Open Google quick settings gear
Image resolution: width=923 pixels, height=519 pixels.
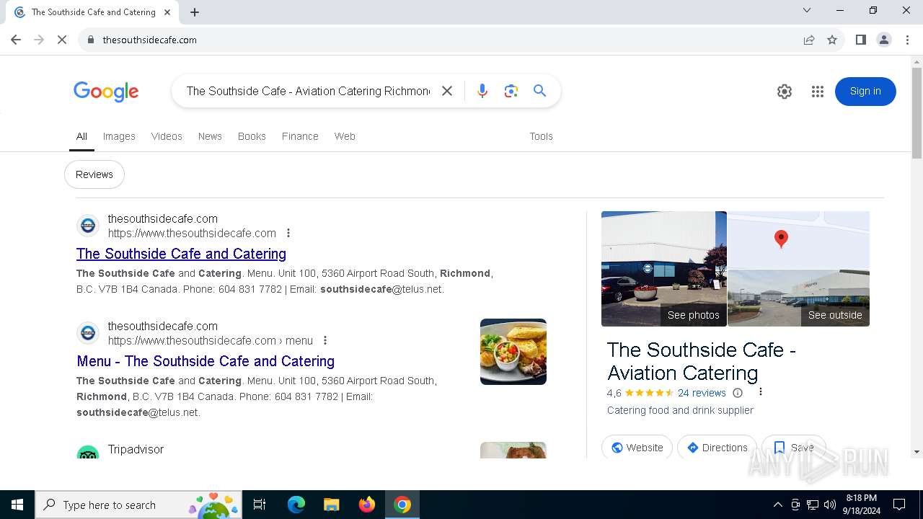785,92
